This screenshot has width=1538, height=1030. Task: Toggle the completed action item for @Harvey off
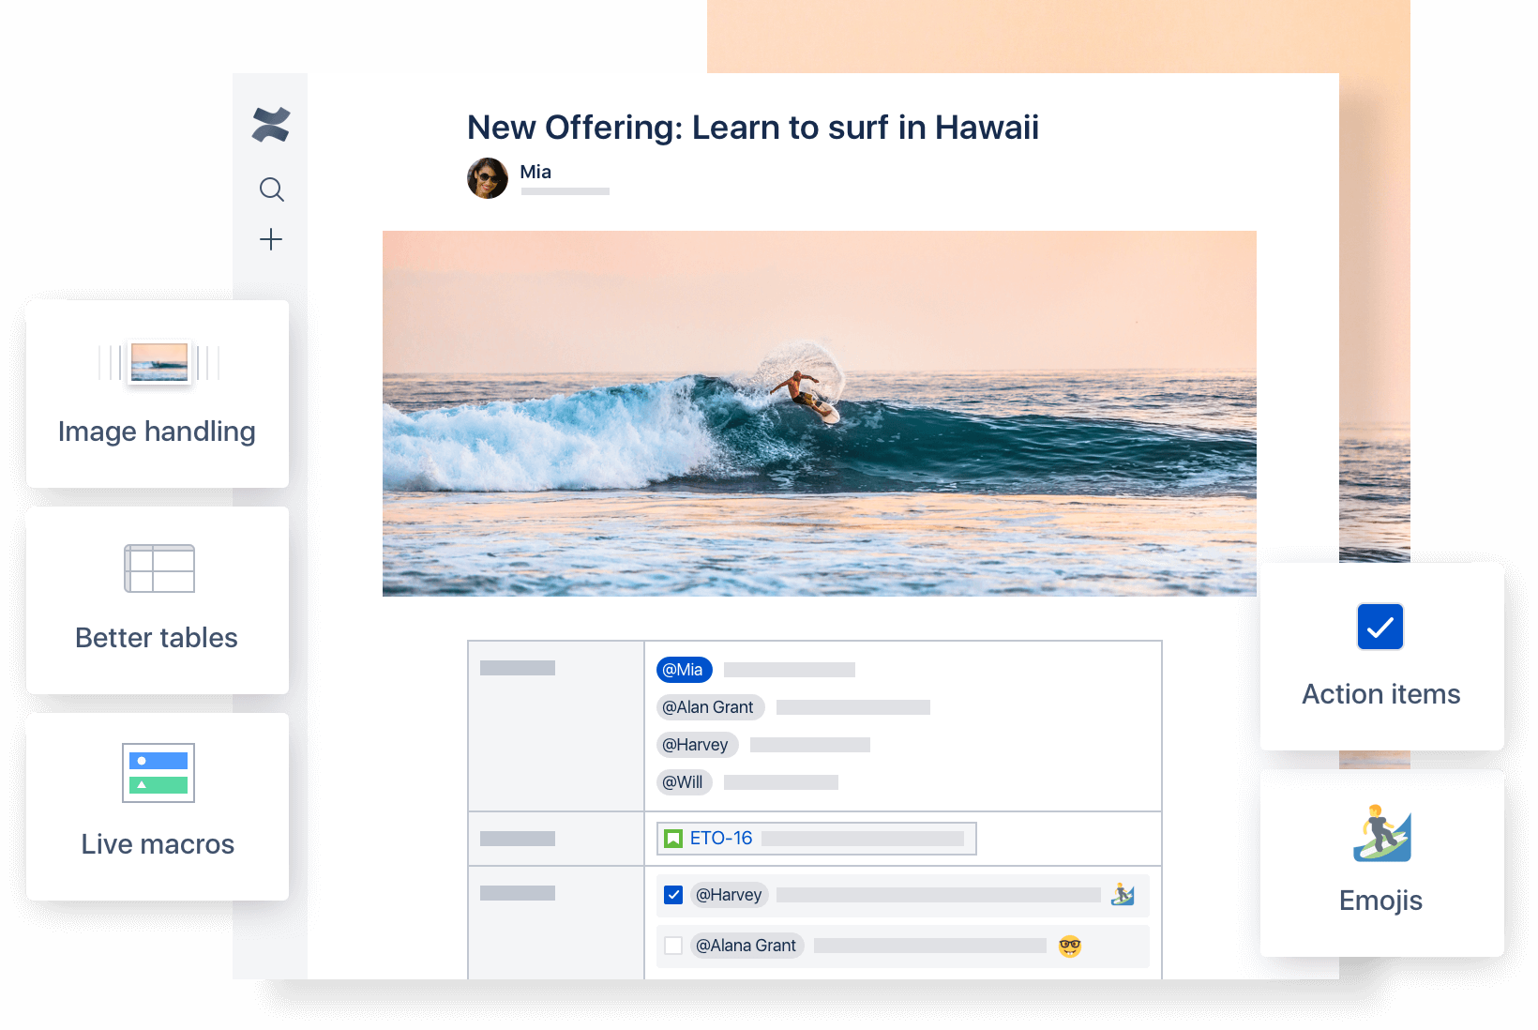(x=672, y=895)
